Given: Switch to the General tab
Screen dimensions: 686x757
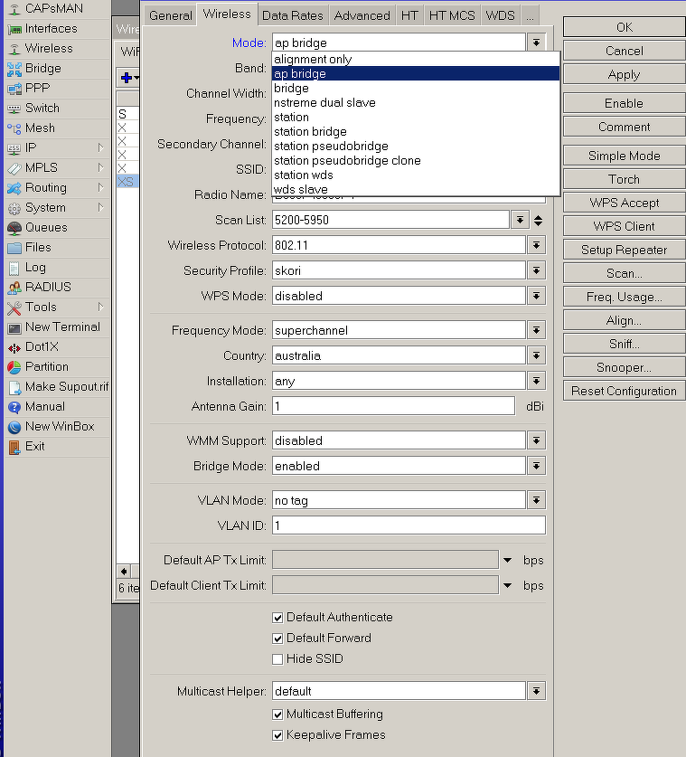Looking at the screenshot, I should (x=170, y=15).
